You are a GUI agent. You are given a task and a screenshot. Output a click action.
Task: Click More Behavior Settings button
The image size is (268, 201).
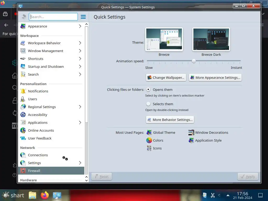[x=170, y=120]
